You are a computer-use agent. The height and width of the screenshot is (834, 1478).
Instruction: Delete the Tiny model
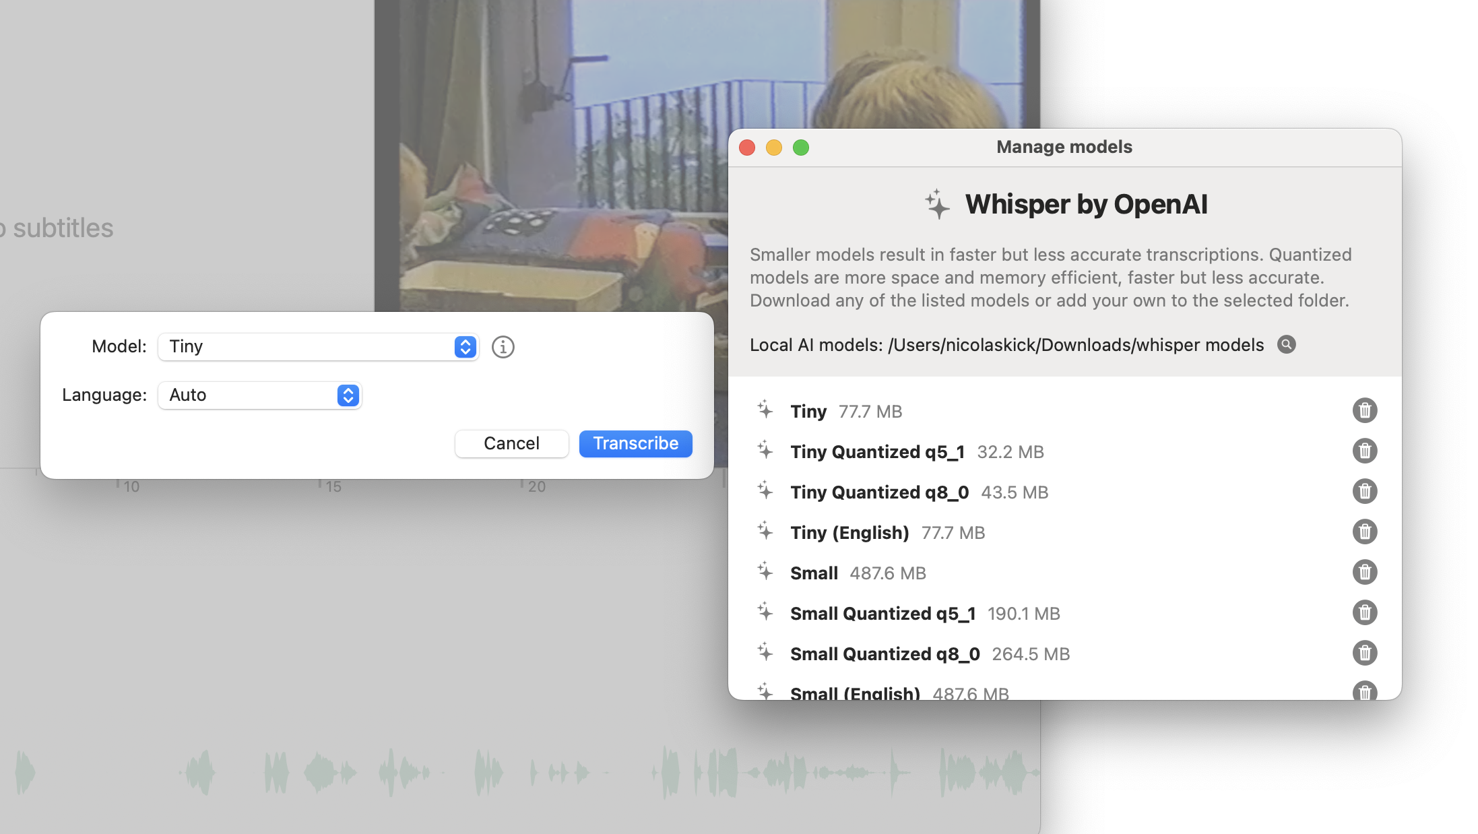[1364, 410]
